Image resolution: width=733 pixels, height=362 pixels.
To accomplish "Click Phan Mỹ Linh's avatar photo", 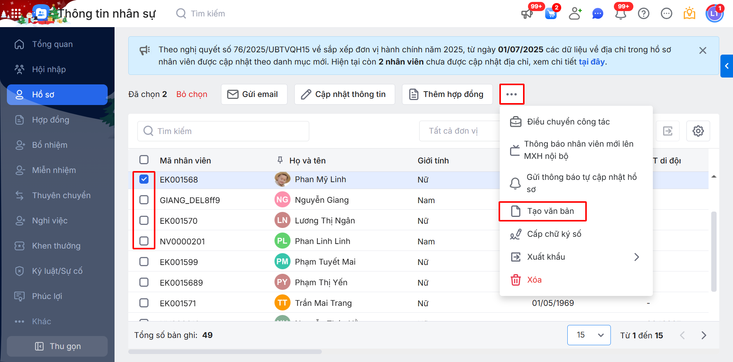I will click(x=282, y=179).
